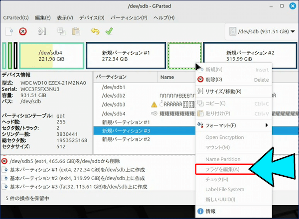
Task: Undo the last operation with yellow arrow
Action: (95, 31)
